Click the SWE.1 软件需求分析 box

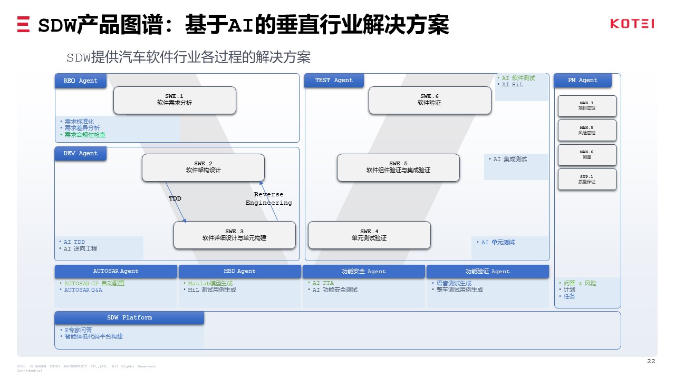pyautogui.click(x=175, y=100)
